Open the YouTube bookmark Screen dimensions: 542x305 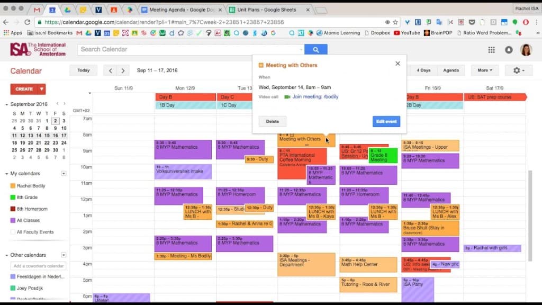tap(407, 33)
